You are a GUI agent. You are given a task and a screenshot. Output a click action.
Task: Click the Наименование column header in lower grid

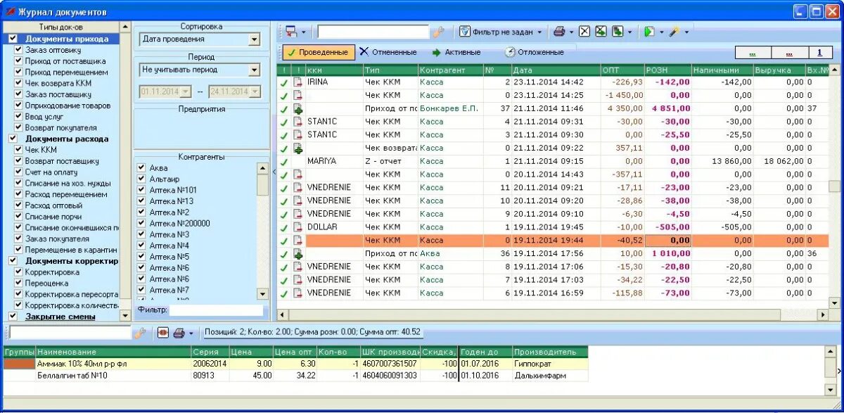coord(113,352)
